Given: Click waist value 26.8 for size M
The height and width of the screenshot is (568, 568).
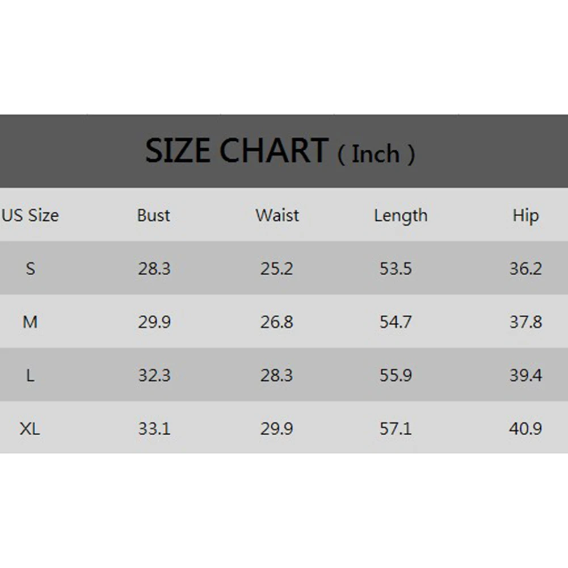Looking at the screenshot, I should pyautogui.click(x=277, y=322).
